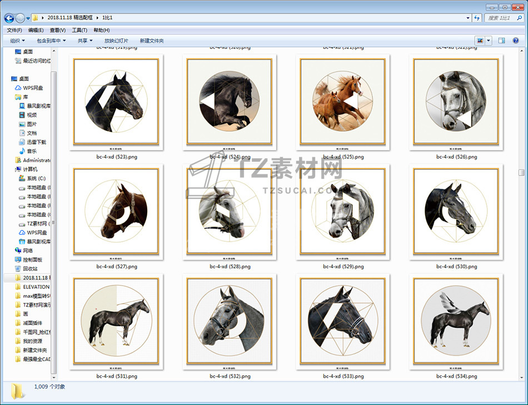Select 控制面板 in navigation pane
The height and width of the screenshot is (405, 528).
click(28, 259)
